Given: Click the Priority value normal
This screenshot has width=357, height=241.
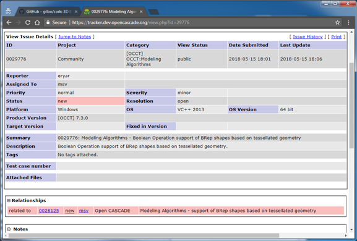Looking at the screenshot, I should [x=66, y=93].
